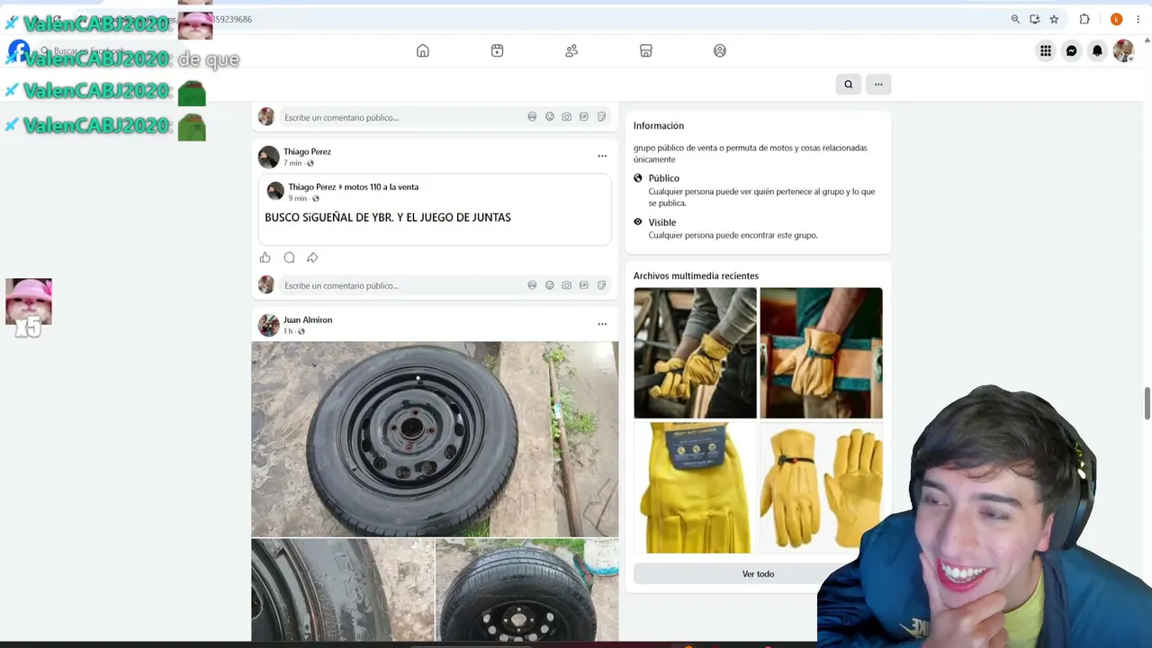Open the recent media photo of gloves holding a tool
This screenshot has width=1152, height=648.
[695, 353]
